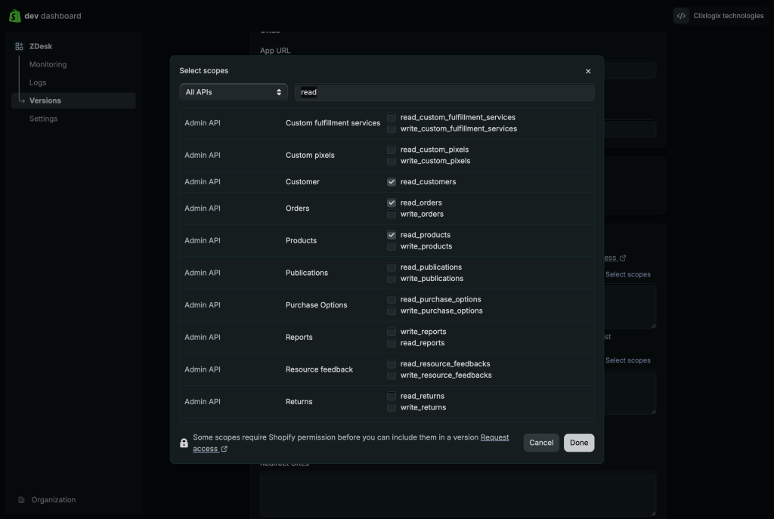Click the ZDesk app grid icon
774x519 pixels.
(19, 46)
